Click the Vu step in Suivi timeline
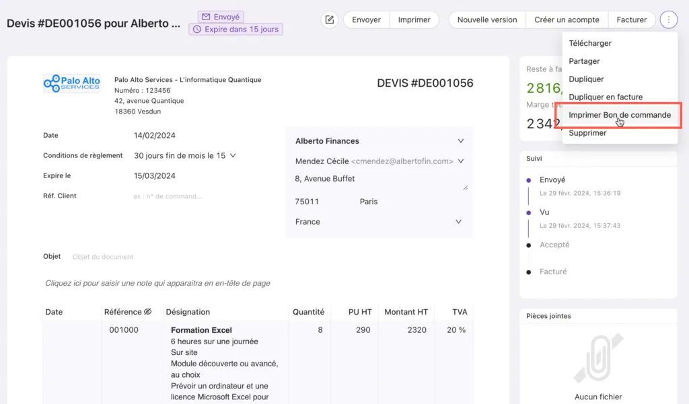 coord(544,212)
